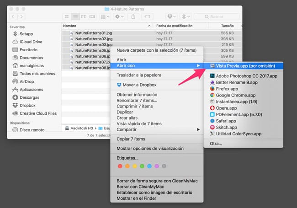Open with Adobe Photoshop CC 2017.app
This screenshot has height=208, width=297.
point(246,75)
